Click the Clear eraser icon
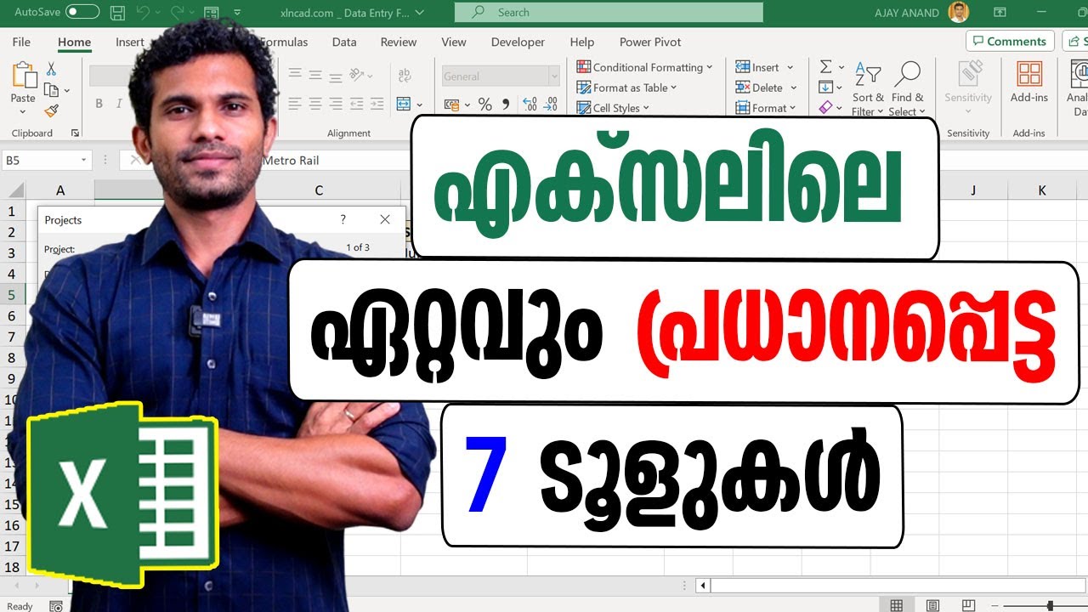Screen dimensions: 1088x612 [826, 107]
